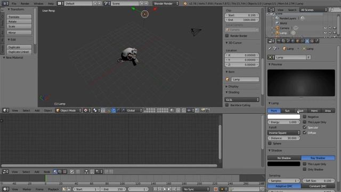
Task: Open the Object Mode dropdown
Action: (x=69, y=110)
